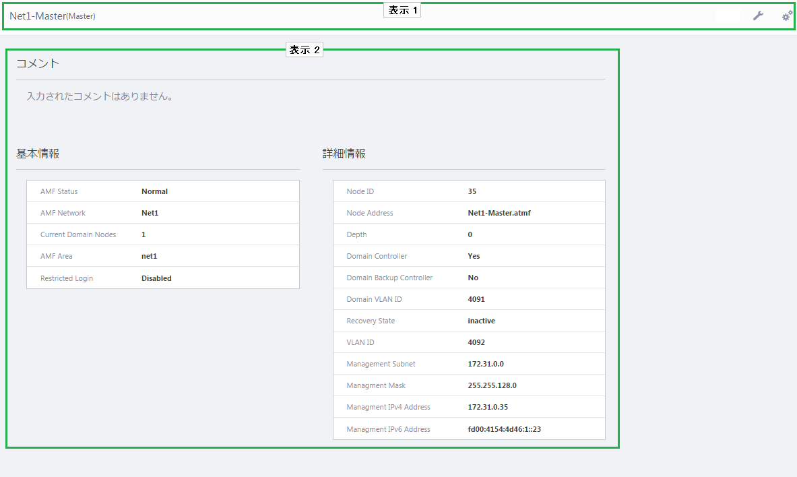Select the AMF Status value Normal
The image size is (797, 477).
tap(154, 191)
